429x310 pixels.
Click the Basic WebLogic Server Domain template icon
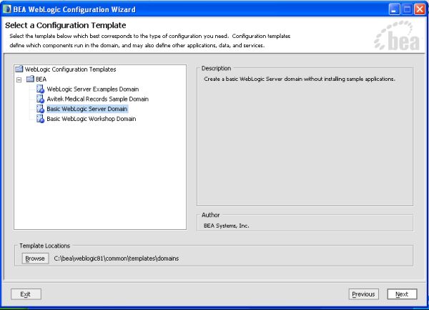(x=40, y=109)
